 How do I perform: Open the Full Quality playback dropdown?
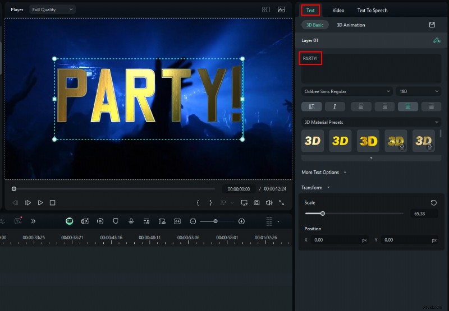tap(52, 10)
